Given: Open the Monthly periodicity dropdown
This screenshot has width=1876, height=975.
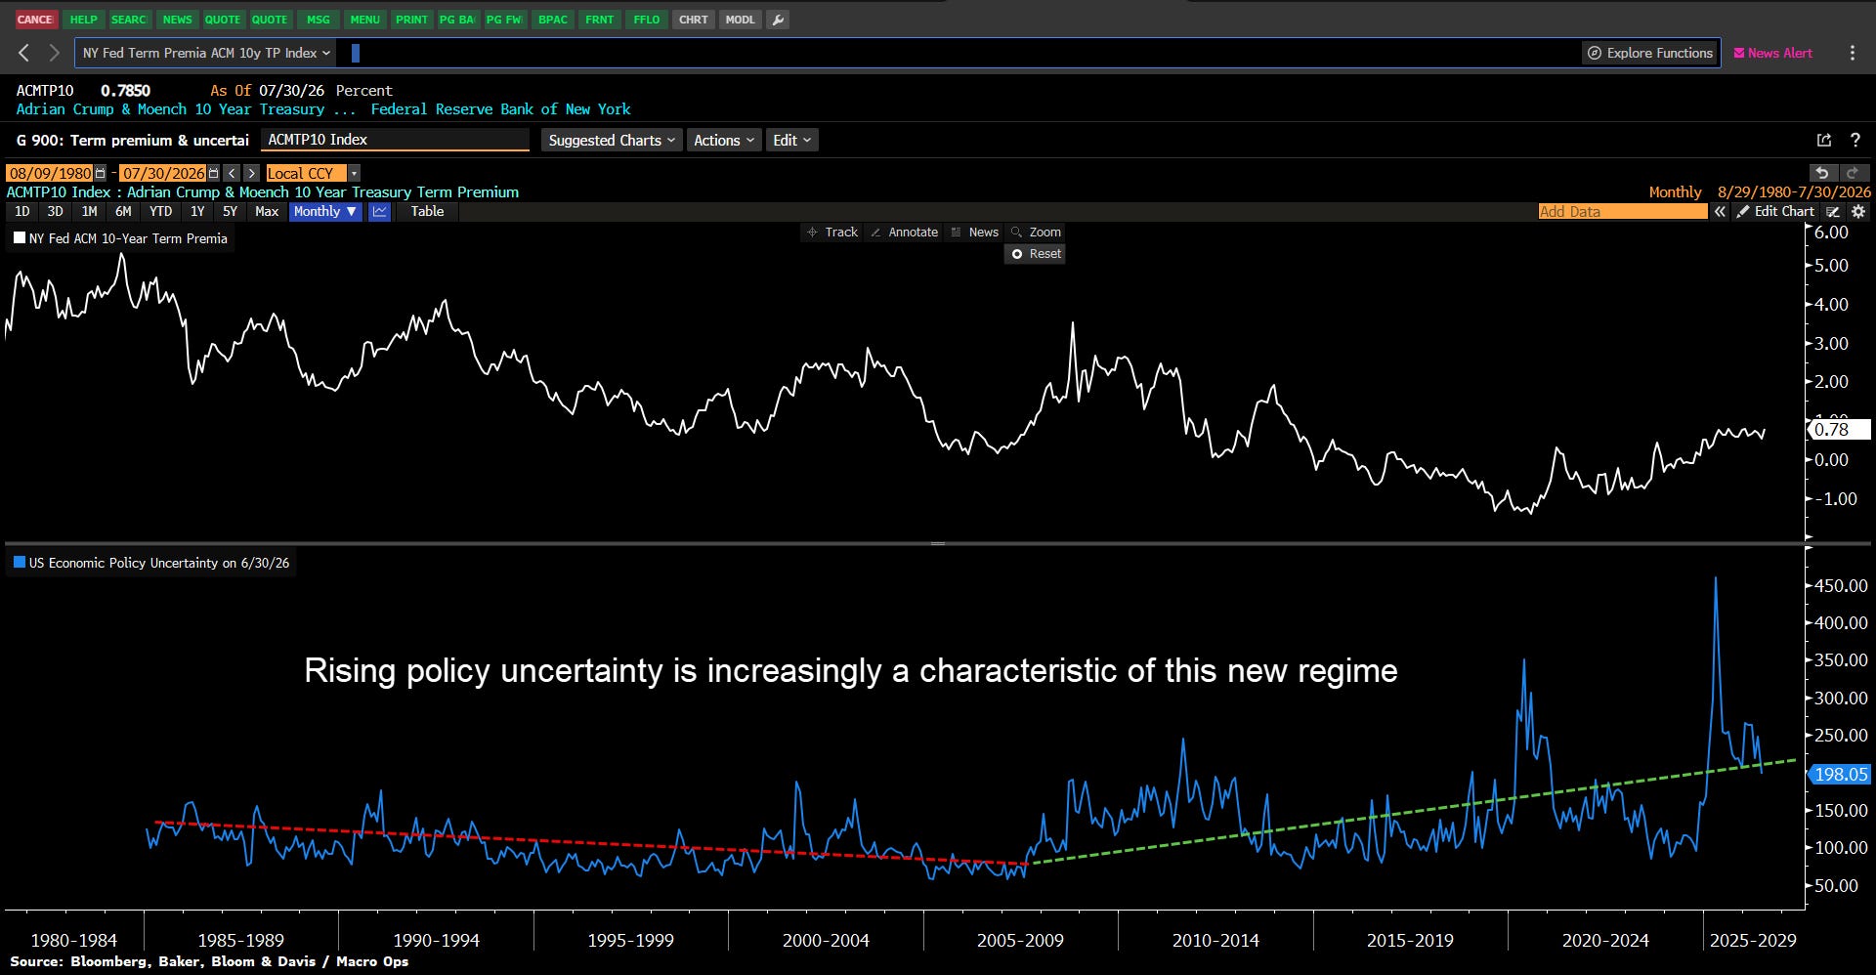Looking at the screenshot, I should tap(325, 211).
